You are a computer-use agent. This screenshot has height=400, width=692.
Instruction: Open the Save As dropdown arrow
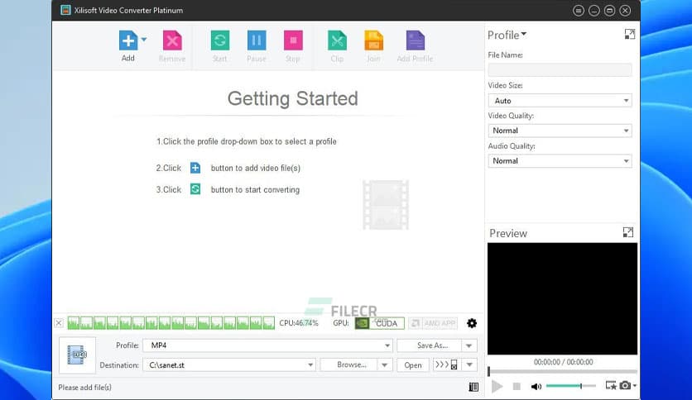469,345
